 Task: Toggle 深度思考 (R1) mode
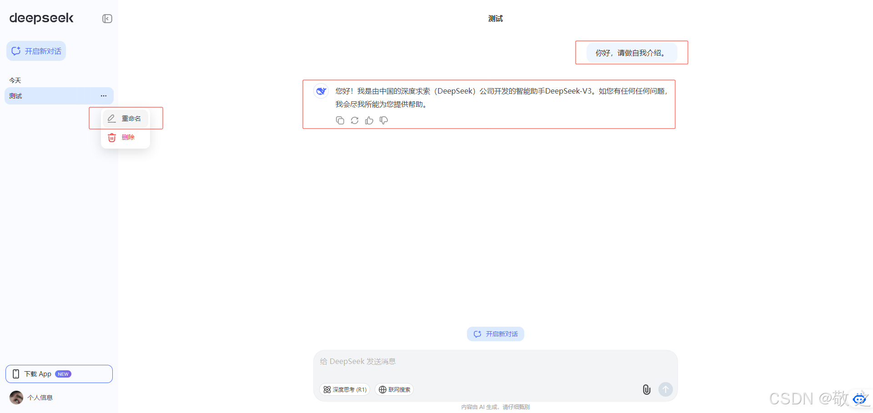tap(345, 390)
